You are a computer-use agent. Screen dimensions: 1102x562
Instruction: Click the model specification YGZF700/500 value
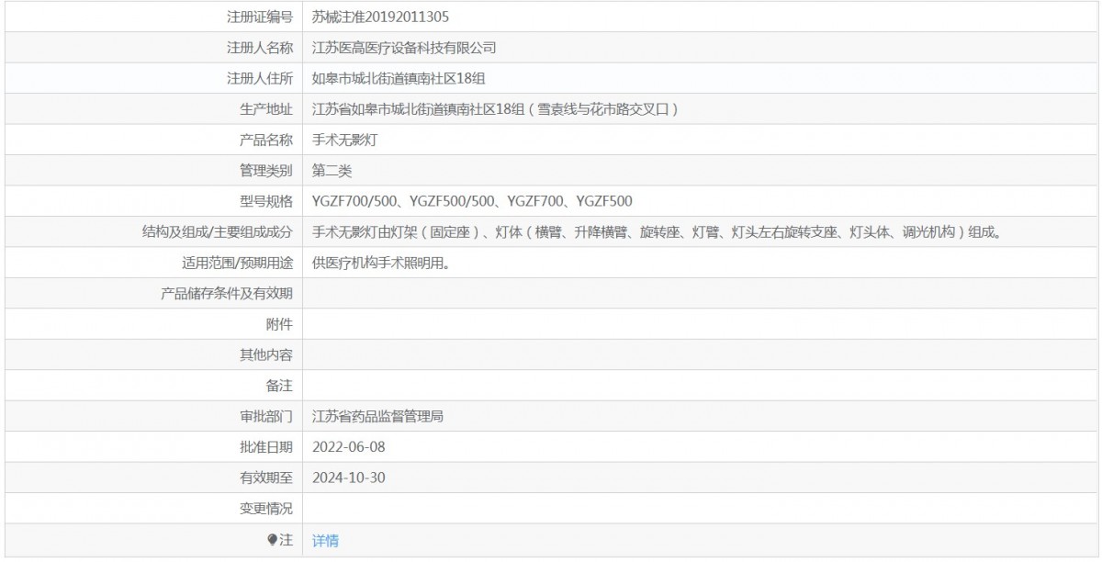(x=472, y=201)
